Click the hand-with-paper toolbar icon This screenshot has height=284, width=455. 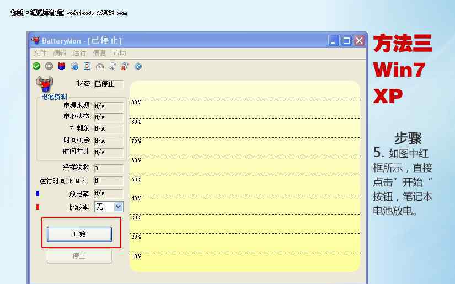[x=113, y=66]
